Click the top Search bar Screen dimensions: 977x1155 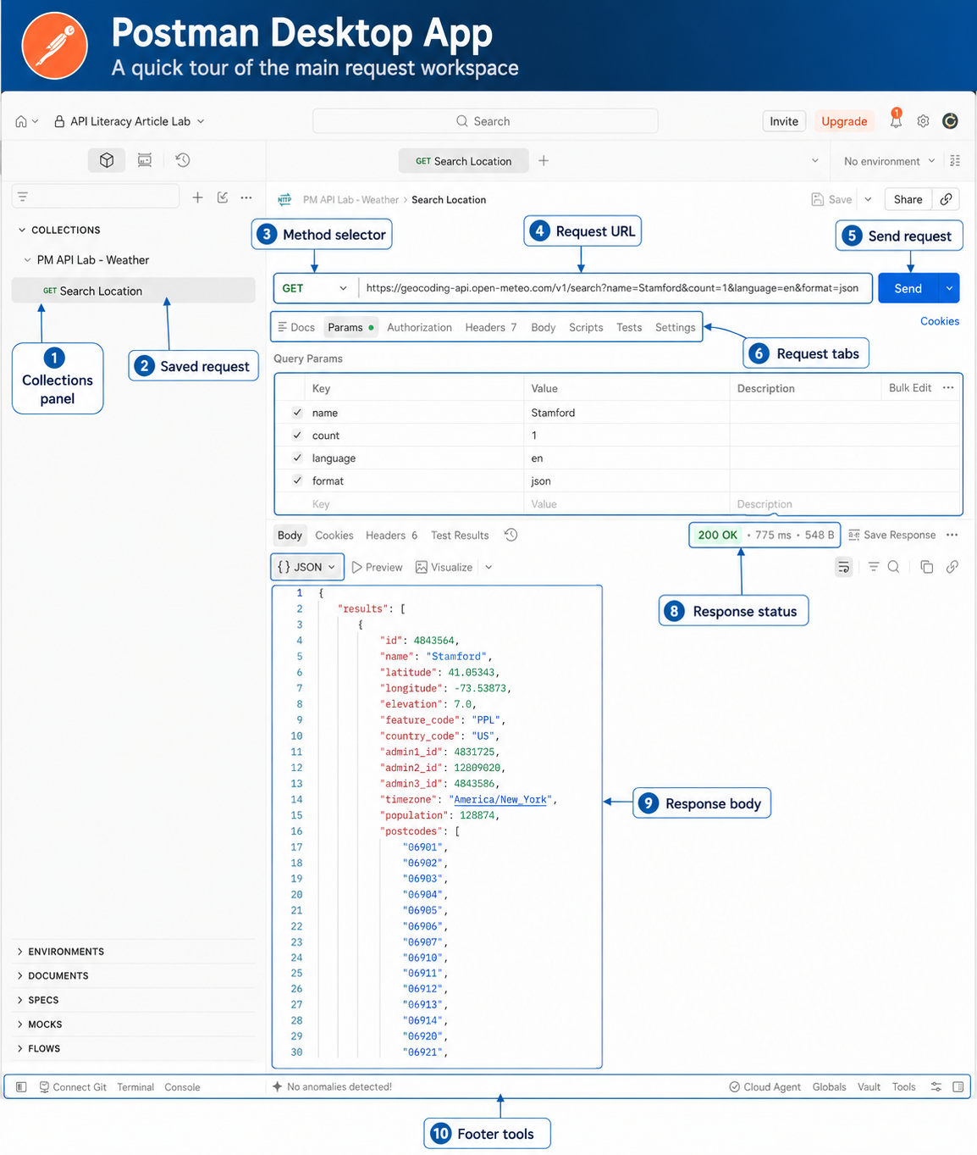coord(485,121)
